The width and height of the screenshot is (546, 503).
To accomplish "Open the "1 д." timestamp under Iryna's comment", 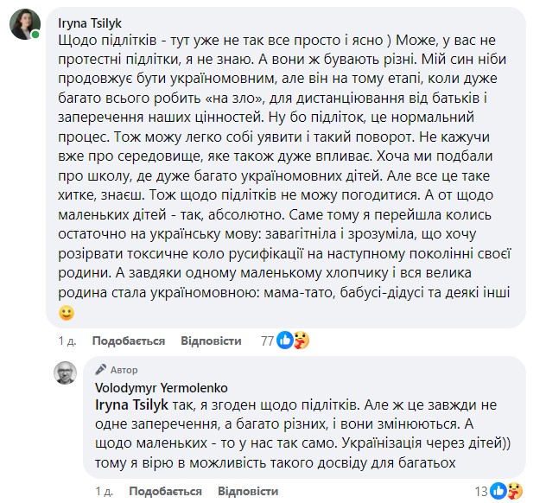I will pyautogui.click(x=67, y=341).
